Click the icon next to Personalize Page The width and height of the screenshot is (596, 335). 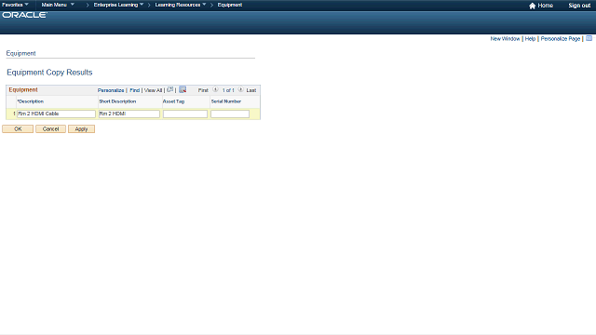click(x=589, y=38)
